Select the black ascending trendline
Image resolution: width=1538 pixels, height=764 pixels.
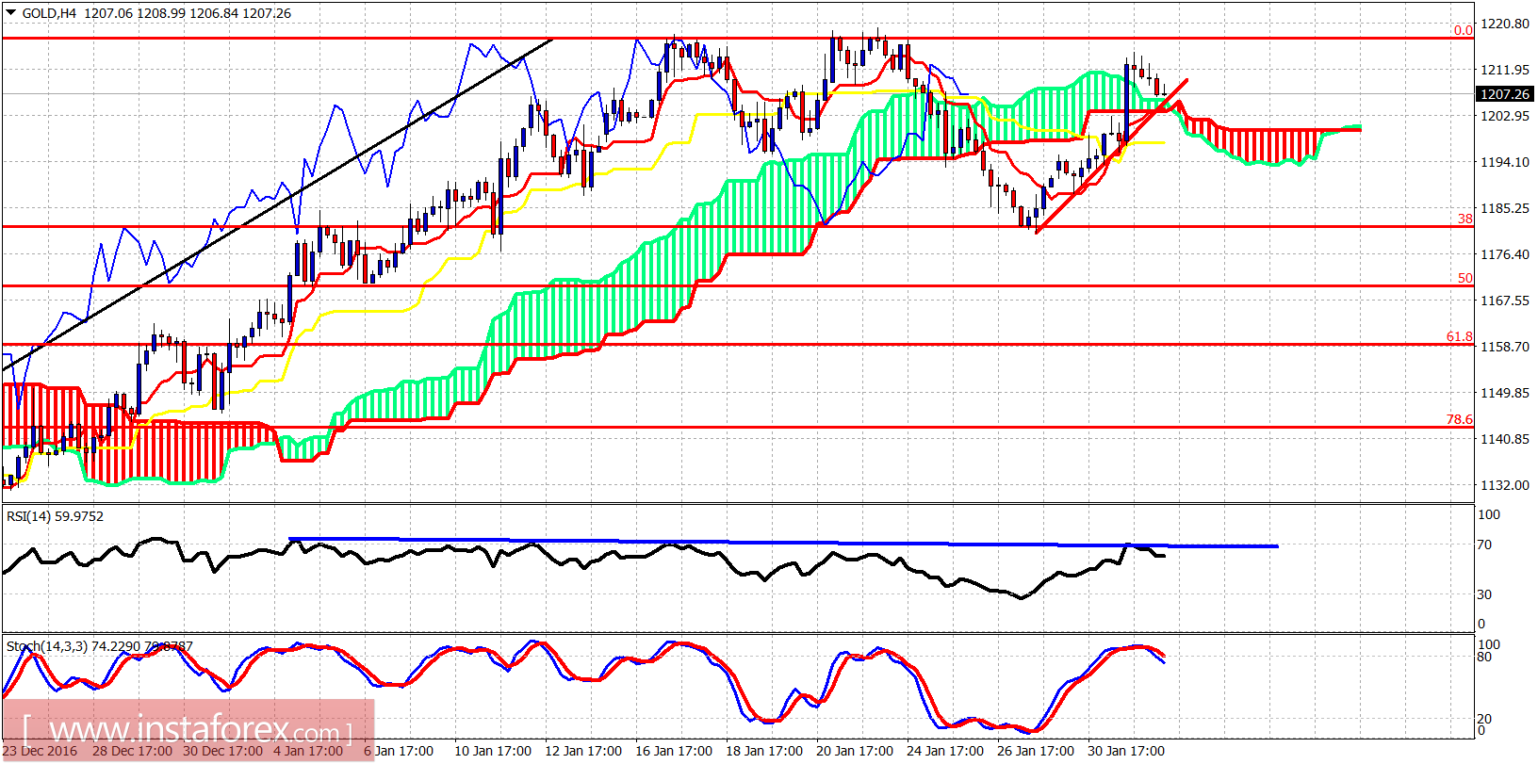[x=277, y=204]
